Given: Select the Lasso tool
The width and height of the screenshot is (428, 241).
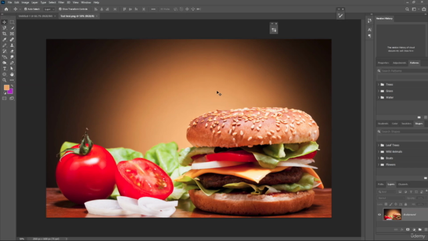Looking at the screenshot, I should click(5, 28).
